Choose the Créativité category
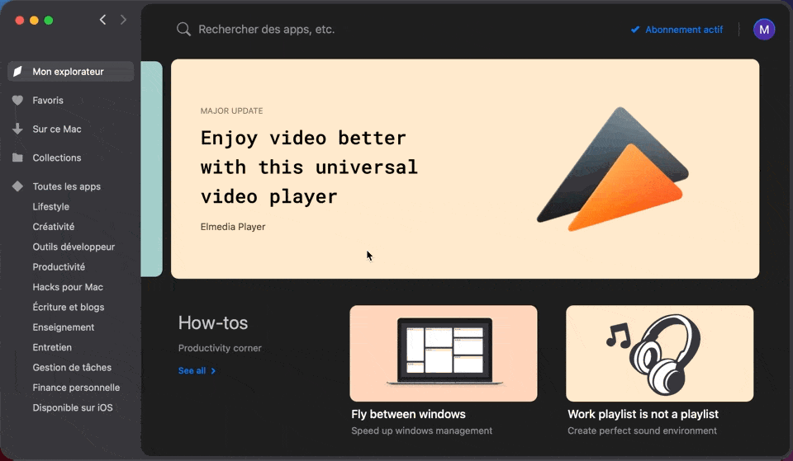This screenshot has width=793, height=461. coord(53,227)
